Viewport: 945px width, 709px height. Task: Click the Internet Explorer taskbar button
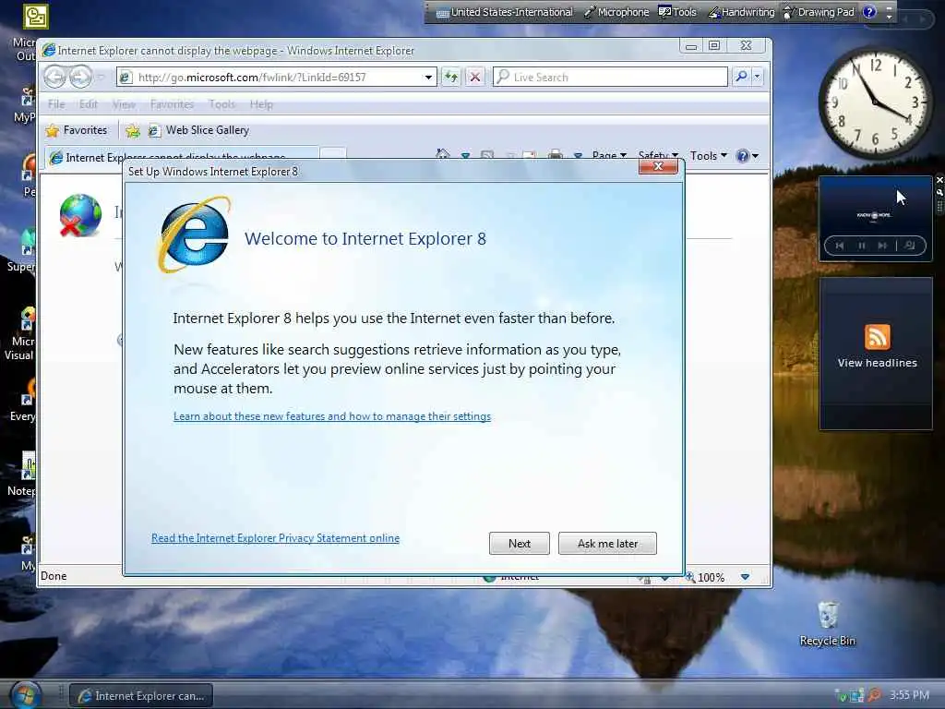tap(141, 696)
